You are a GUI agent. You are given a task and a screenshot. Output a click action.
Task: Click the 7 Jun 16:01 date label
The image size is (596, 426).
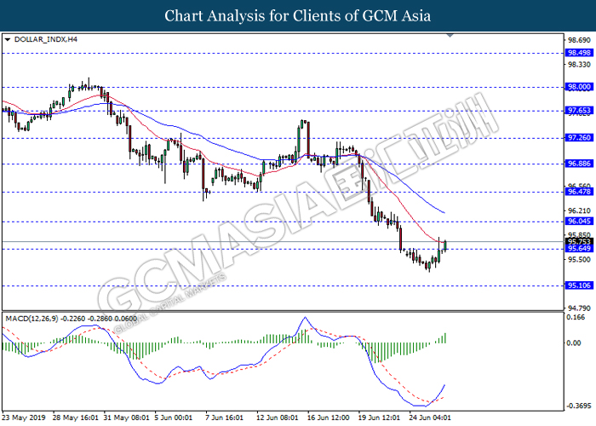(224, 417)
